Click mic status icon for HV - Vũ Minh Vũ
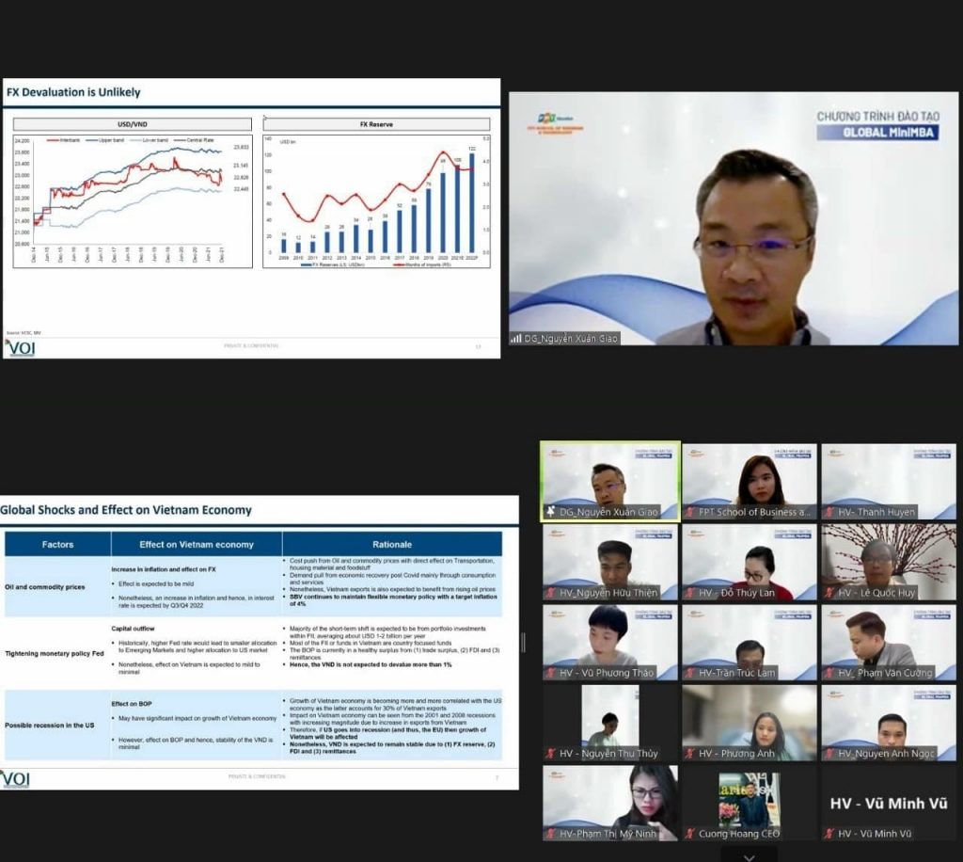Screen dimensions: 963x862 pos(829,834)
